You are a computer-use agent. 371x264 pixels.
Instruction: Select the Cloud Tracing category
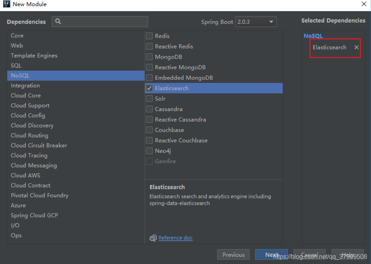point(76,155)
